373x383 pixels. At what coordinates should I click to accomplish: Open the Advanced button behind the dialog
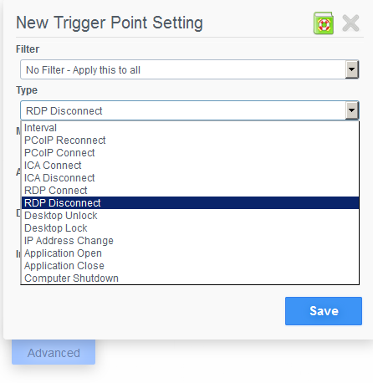pos(54,353)
